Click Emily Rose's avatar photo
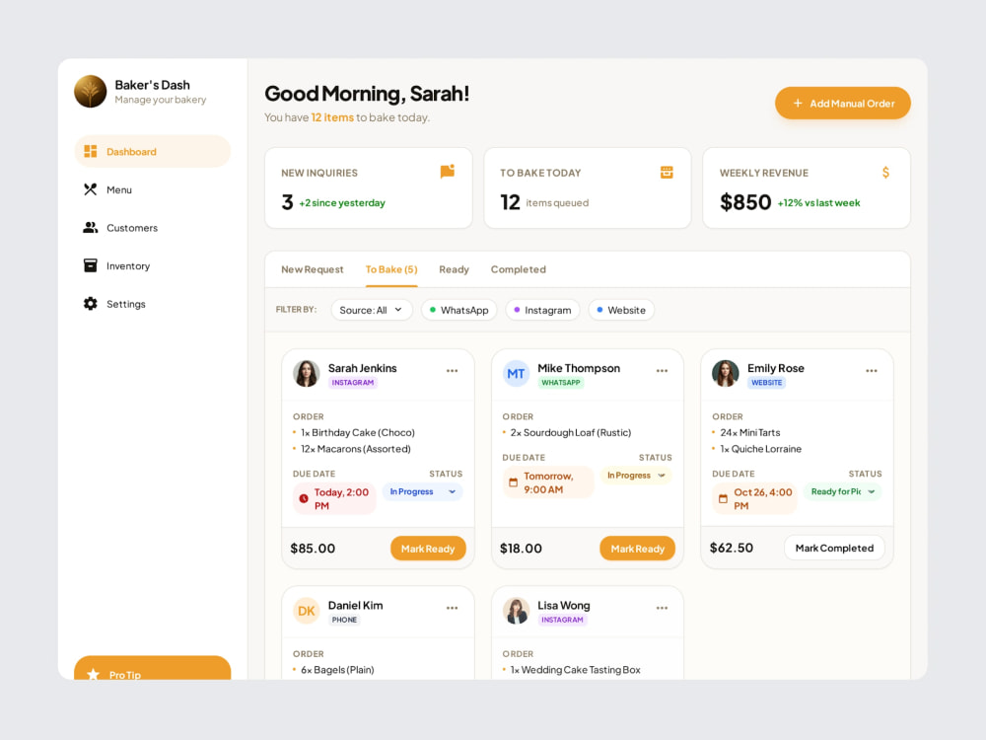Image resolution: width=986 pixels, height=740 pixels. pos(725,374)
